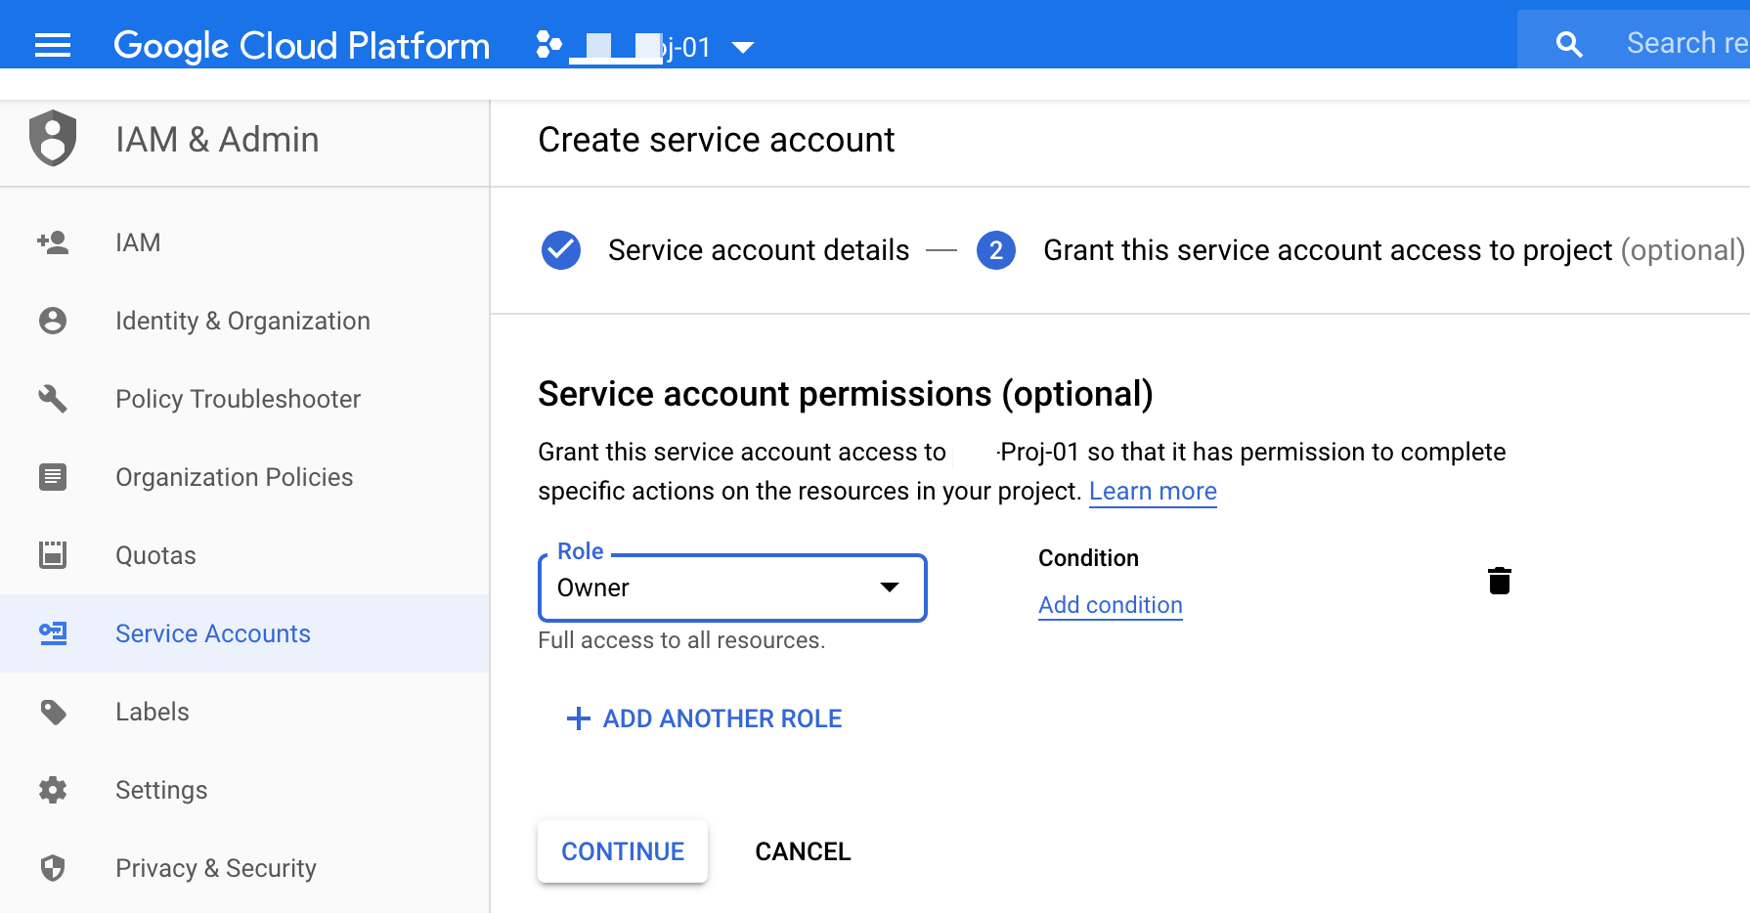Click the CONTINUE button

(x=622, y=851)
